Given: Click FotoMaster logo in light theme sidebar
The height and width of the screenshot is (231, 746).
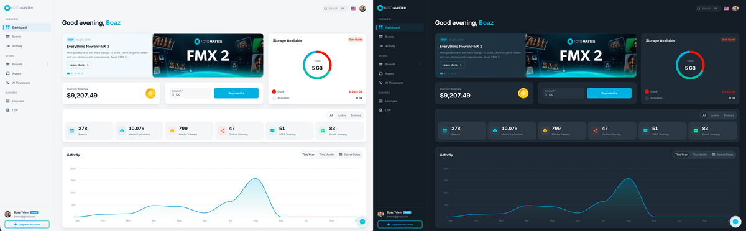Looking at the screenshot, I should [x=18, y=7].
